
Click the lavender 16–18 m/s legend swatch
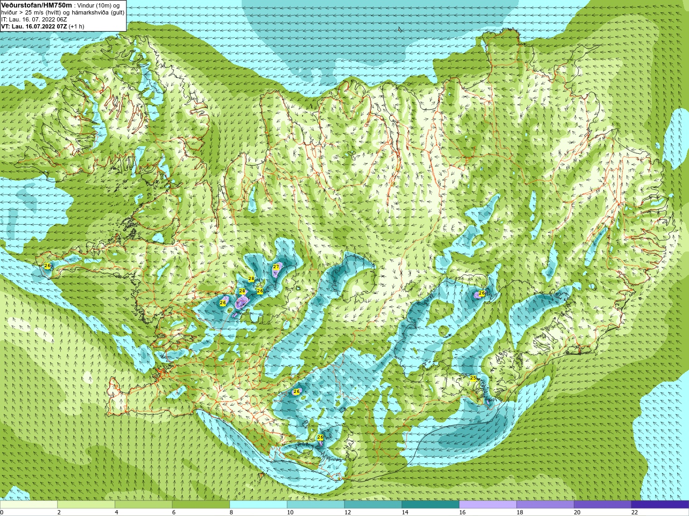pos(488,505)
